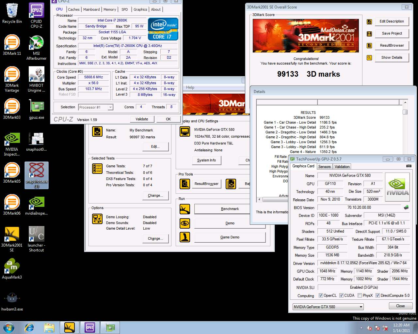Click the Close button in GPU-Z
This screenshot has width=418, height=334.
[x=400, y=306]
